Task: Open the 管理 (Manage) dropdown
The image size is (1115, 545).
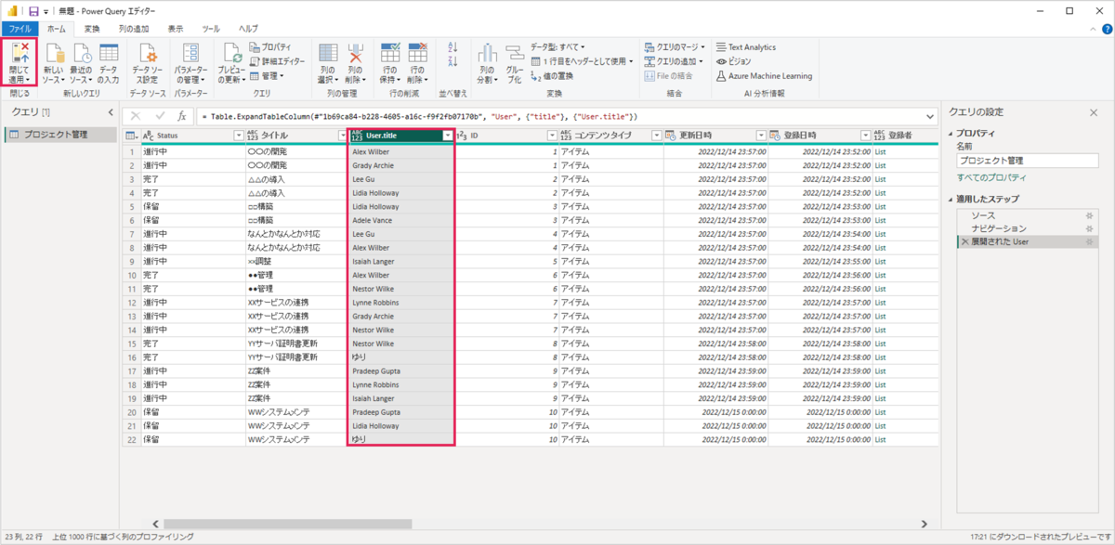Action: pos(266,76)
